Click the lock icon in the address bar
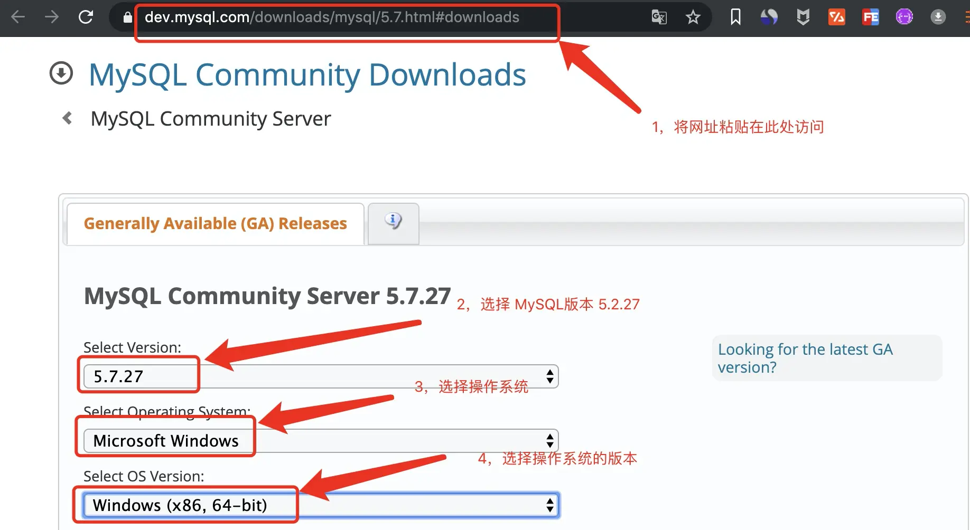Viewport: 970px width, 530px height. pyautogui.click(x=127, y=17)
